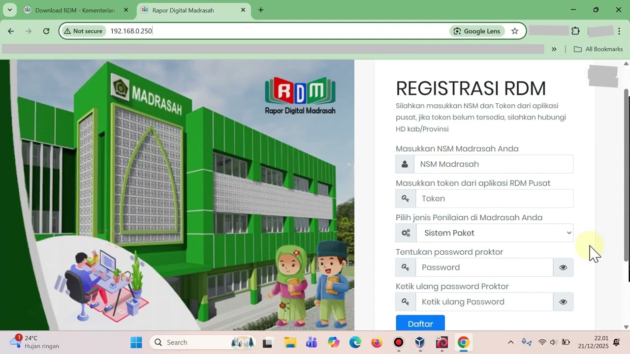Image resolution: width=630 pixels, height=354 pixels.
Task: Open the Chrome three-dot menu
Action: (x=618, y=31)
